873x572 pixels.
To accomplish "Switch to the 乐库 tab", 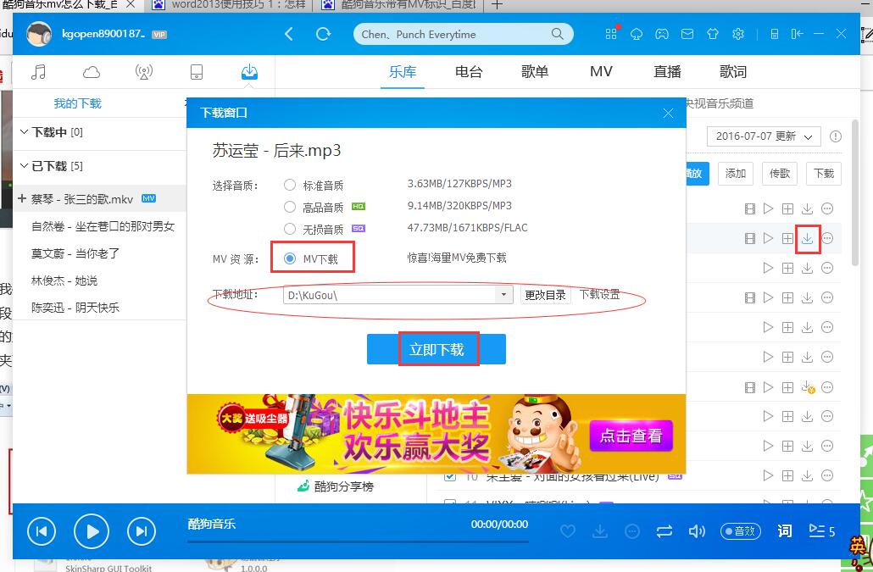I will point(403,72).
